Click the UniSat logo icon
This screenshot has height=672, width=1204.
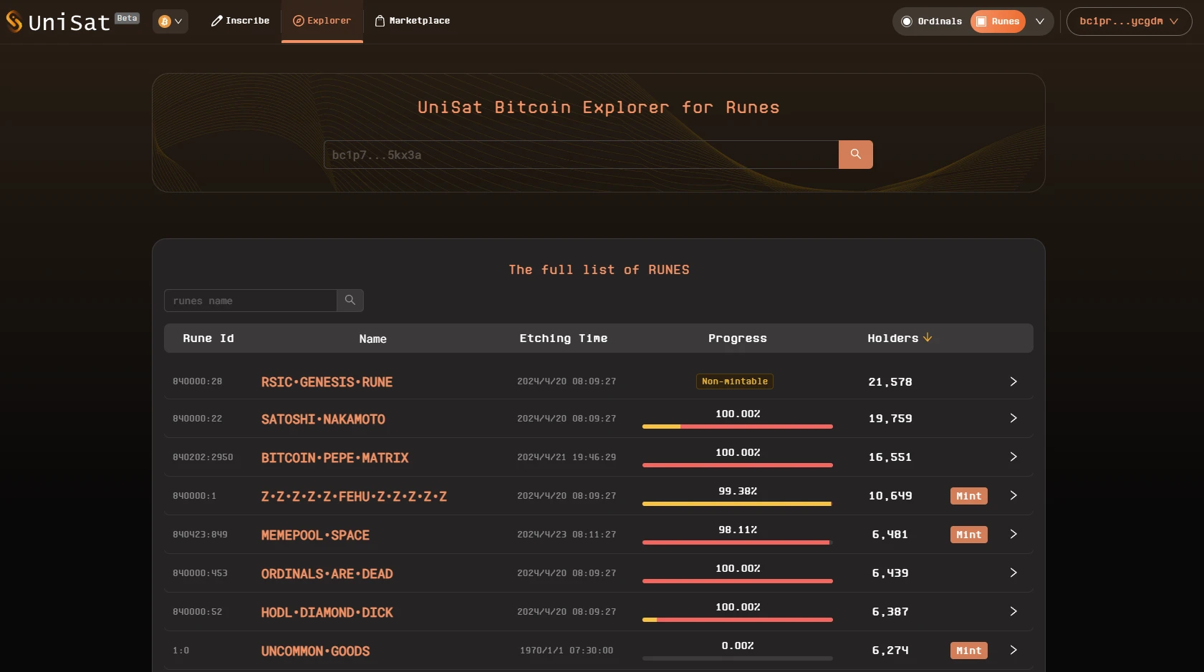(14, 21)
